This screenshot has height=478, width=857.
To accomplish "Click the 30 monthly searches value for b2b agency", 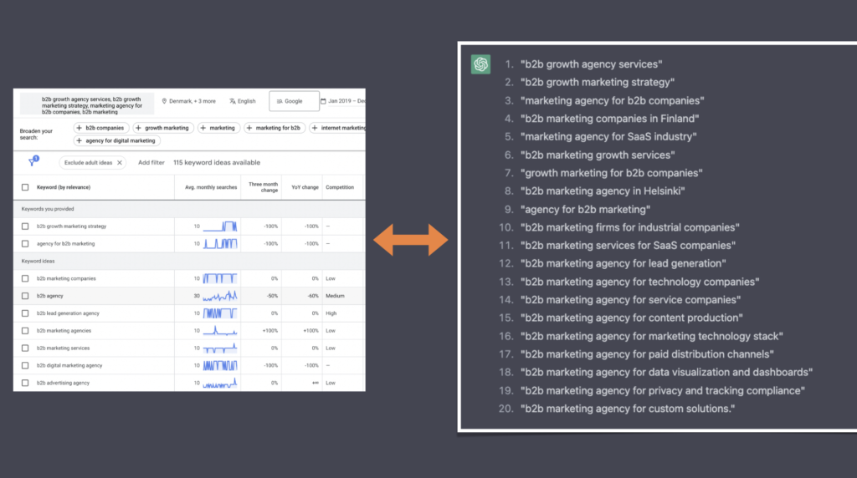I will tap(197, 296).
